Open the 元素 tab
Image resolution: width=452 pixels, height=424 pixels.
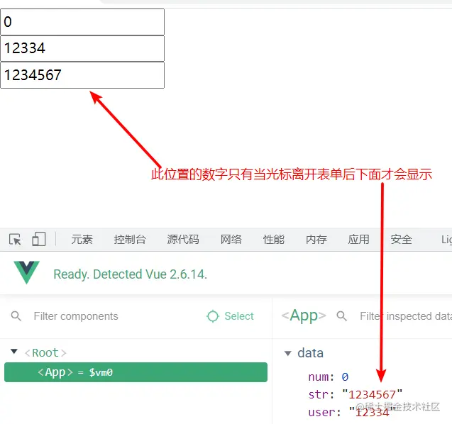click(82, 240)
